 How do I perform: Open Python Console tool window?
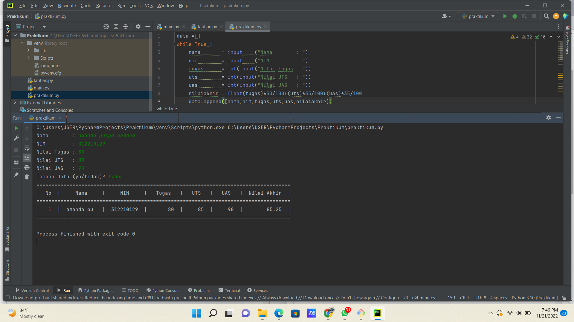[163, 290]
